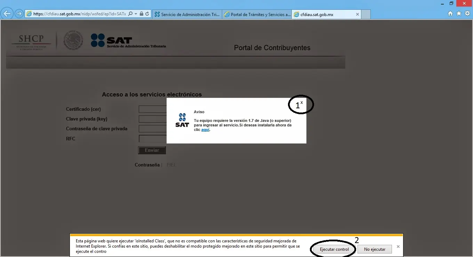Go back with the browser Back arrow
The height and width of the screenshot is (257, 473).
pos(7,14)
